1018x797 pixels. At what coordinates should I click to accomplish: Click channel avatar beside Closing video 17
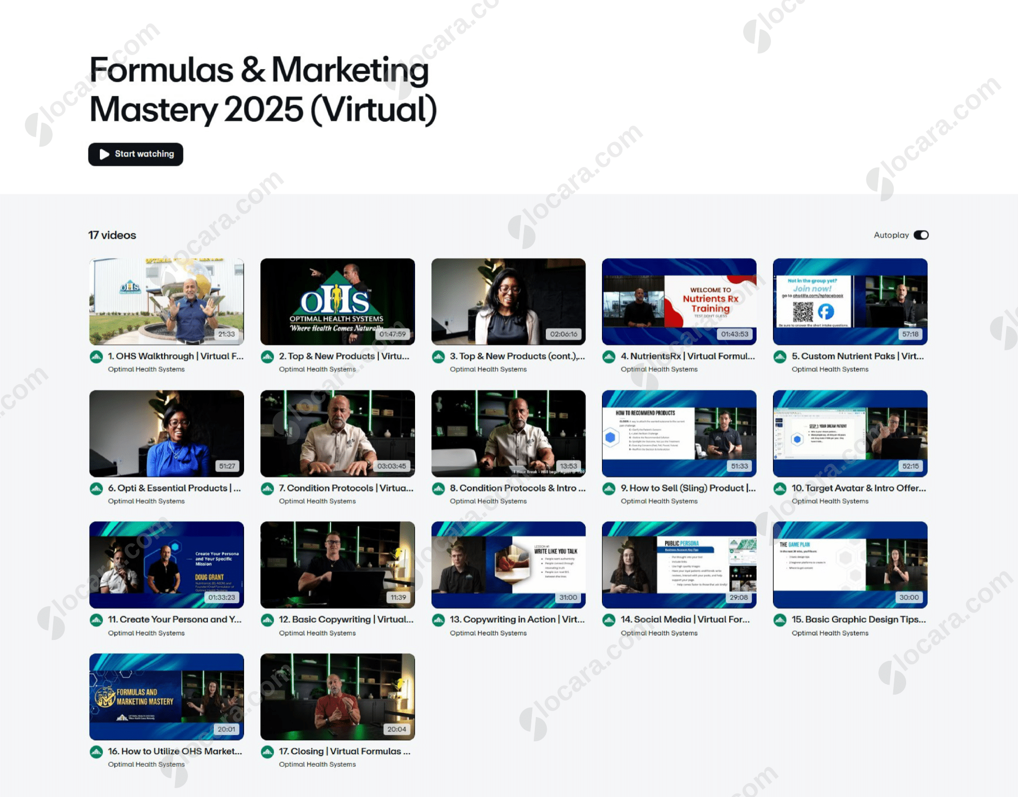click(267, 752)
